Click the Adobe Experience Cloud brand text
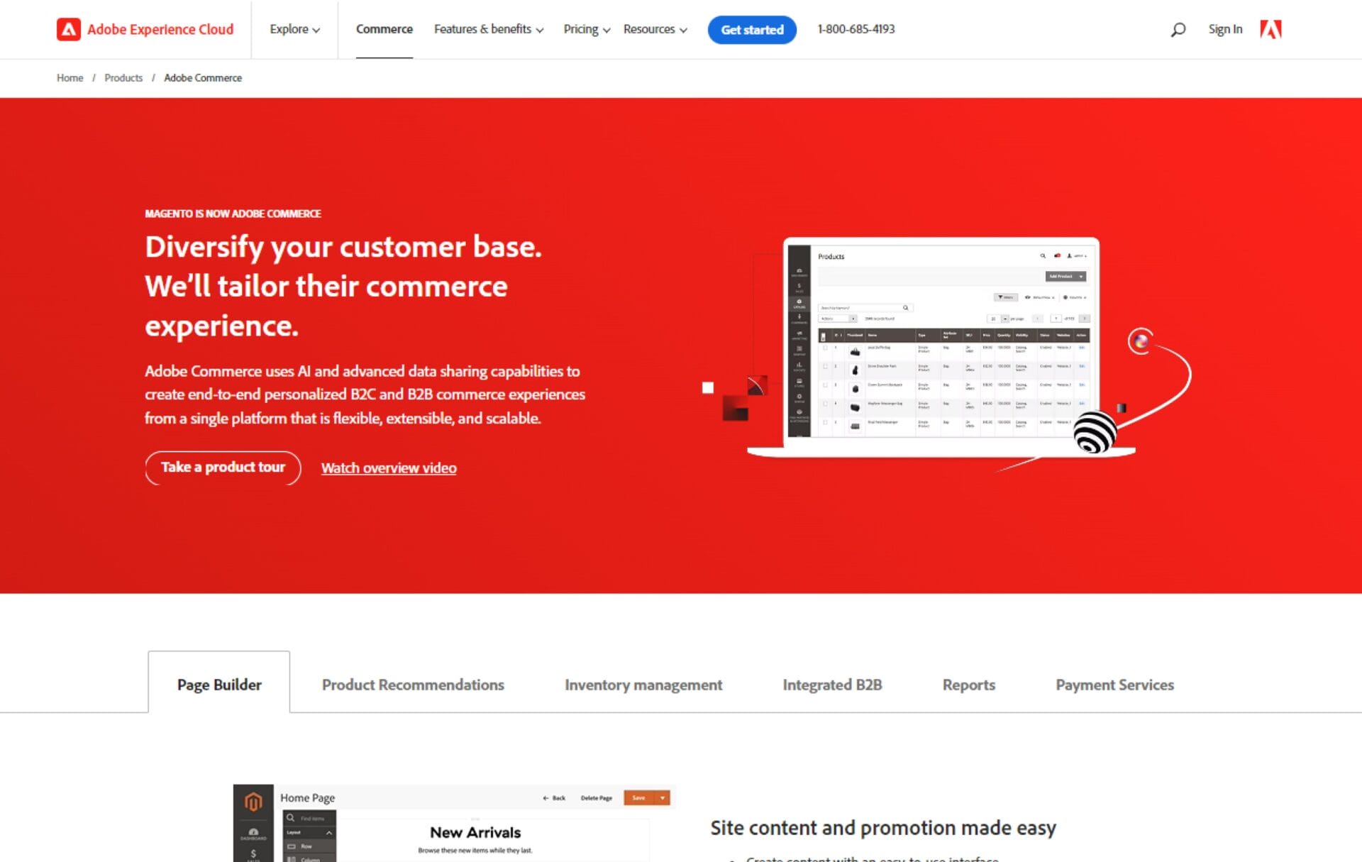The height and width of the screenshot is (862, 1362). click(160, 29)
